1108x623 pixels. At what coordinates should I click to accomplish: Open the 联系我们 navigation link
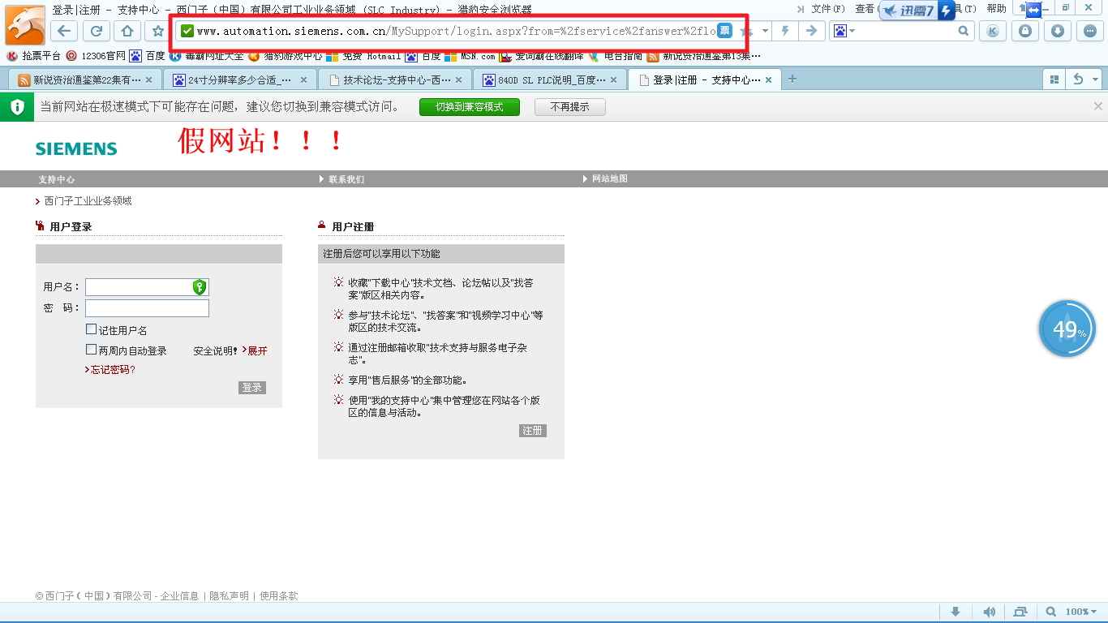346,179
